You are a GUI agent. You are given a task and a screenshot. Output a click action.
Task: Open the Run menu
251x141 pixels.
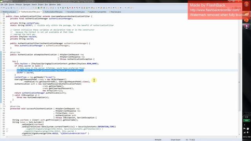(x=46, y=4)
